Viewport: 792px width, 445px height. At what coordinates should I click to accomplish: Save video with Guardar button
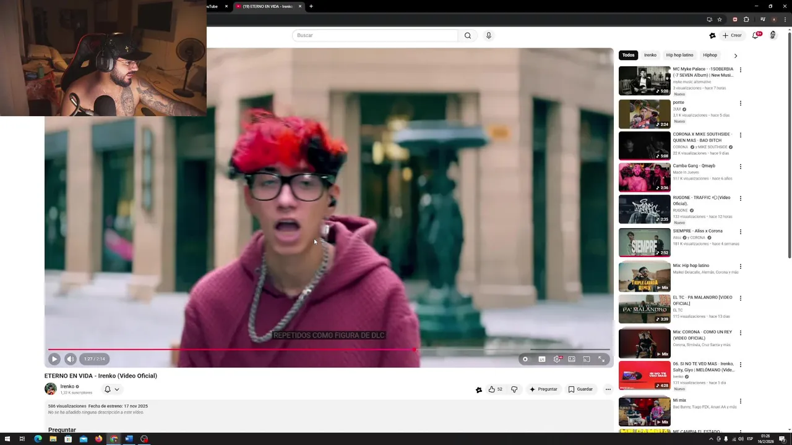click(x=580, y=389)
